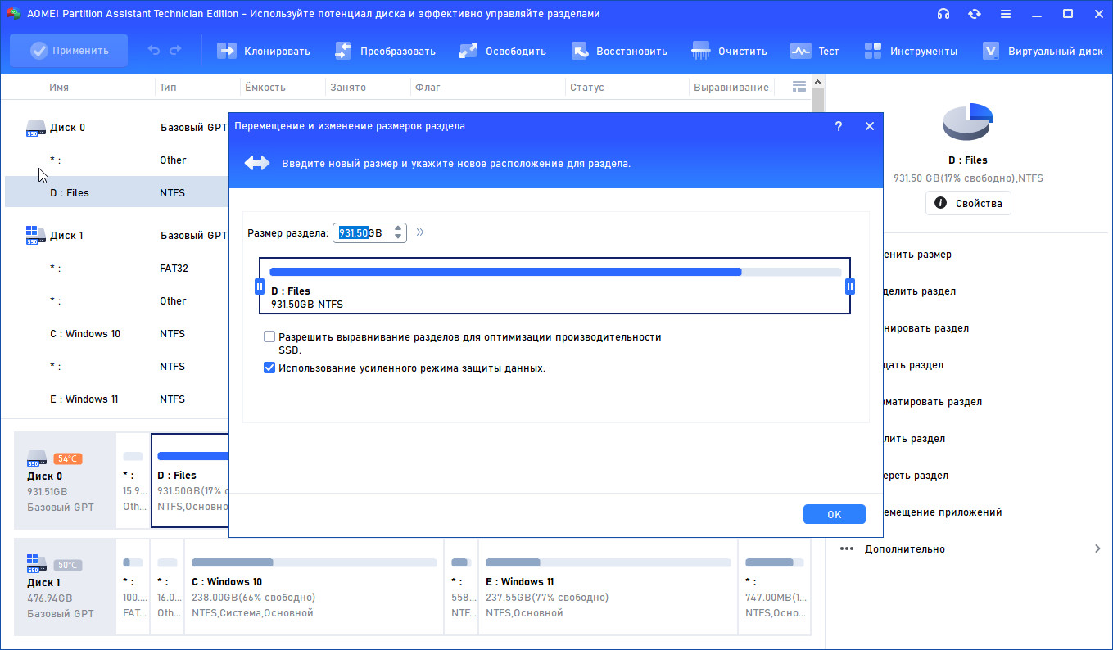Expand advanced options with double chevron
Viewport: 1113px width, 650px height.
click(x=420, y=232)
